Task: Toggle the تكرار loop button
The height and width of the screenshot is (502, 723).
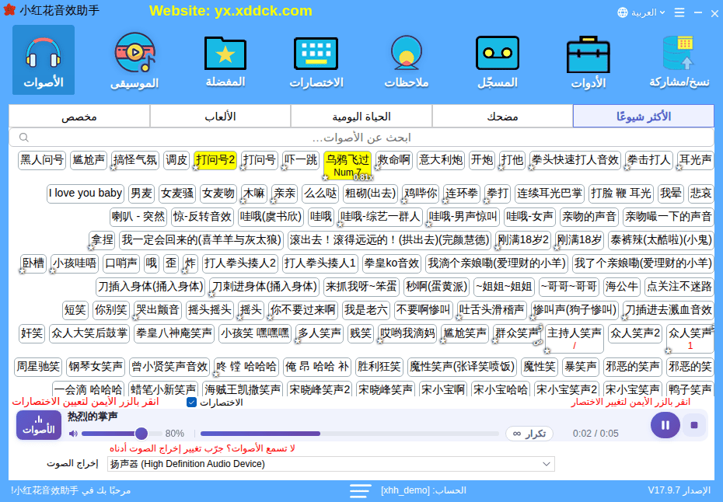Action: pos(529,434)
